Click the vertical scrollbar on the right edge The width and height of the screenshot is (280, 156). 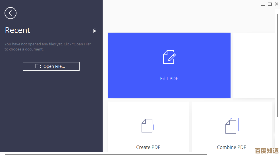pos(277,65)
